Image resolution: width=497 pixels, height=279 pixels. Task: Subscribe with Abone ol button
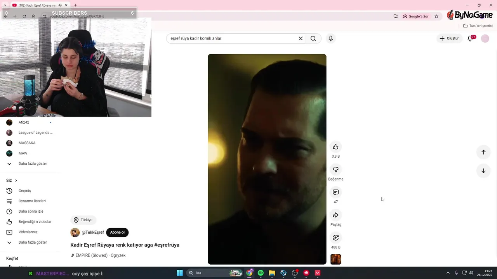(117, 232)
